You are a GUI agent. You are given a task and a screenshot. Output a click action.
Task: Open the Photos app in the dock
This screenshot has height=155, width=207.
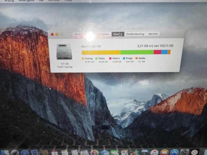[95, 153]
